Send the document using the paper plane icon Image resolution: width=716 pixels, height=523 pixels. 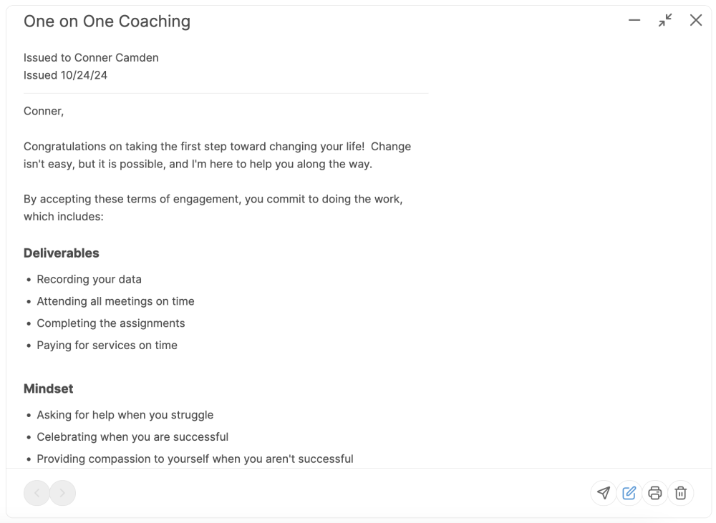pyautogui.click(x=603, y=493)
